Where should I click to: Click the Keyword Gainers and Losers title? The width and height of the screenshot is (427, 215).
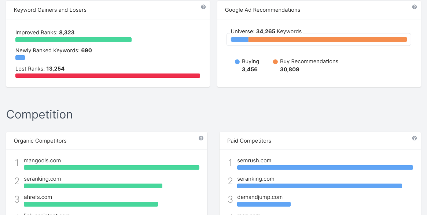point(50,10)
